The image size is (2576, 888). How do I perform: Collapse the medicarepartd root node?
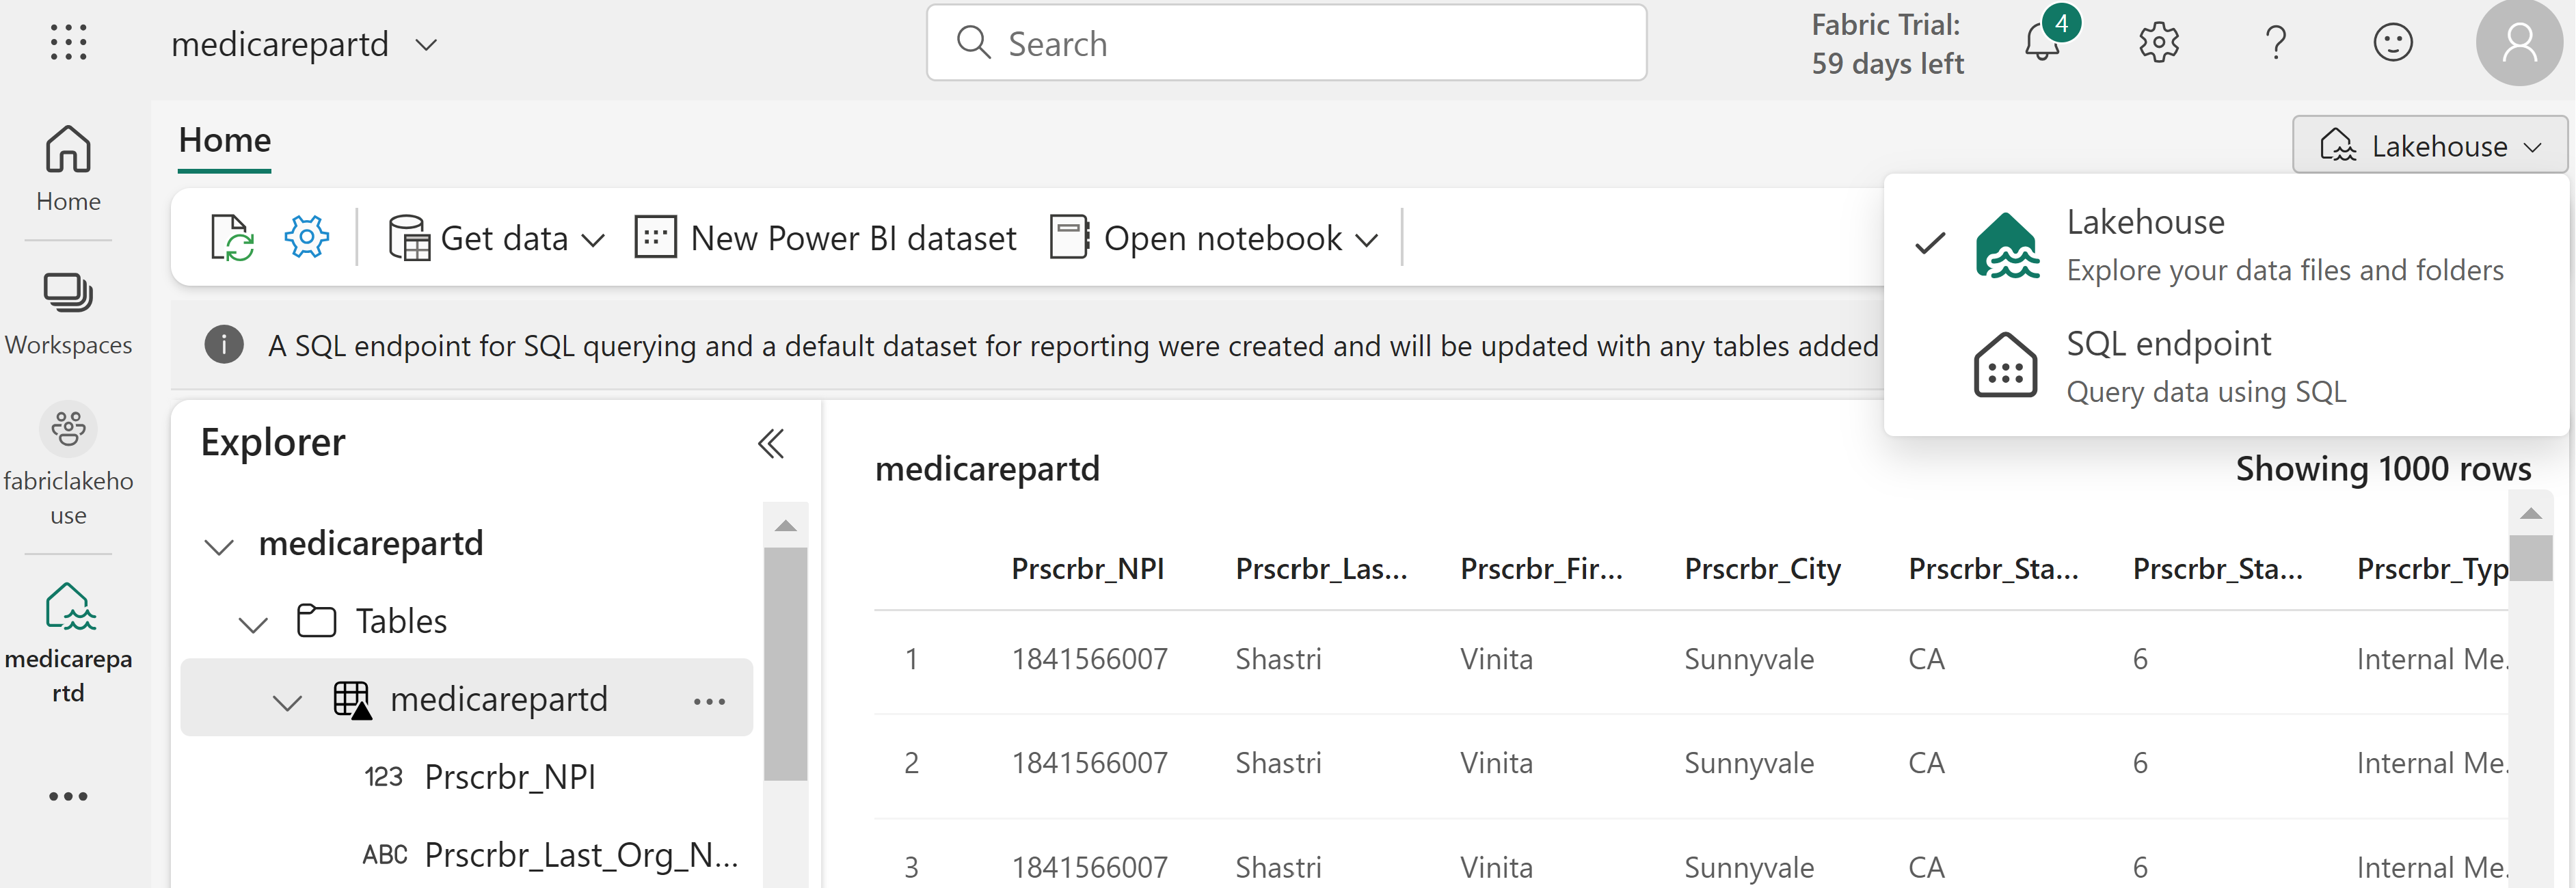pos(218,546)
